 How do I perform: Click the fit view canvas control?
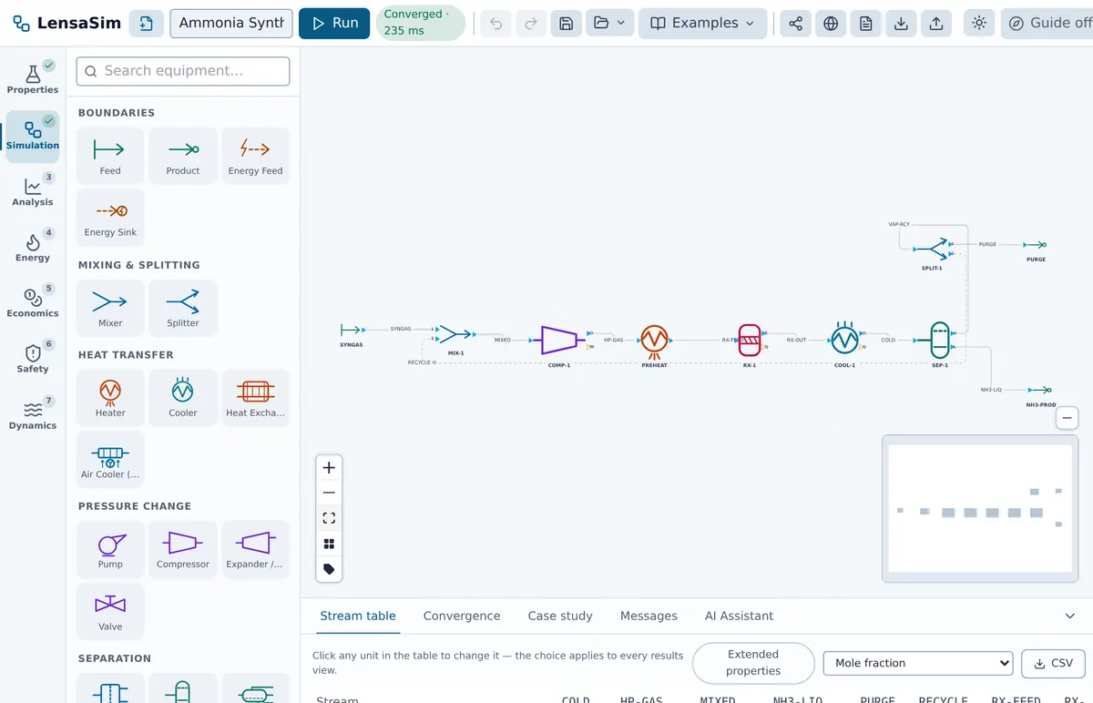(329, 518)
